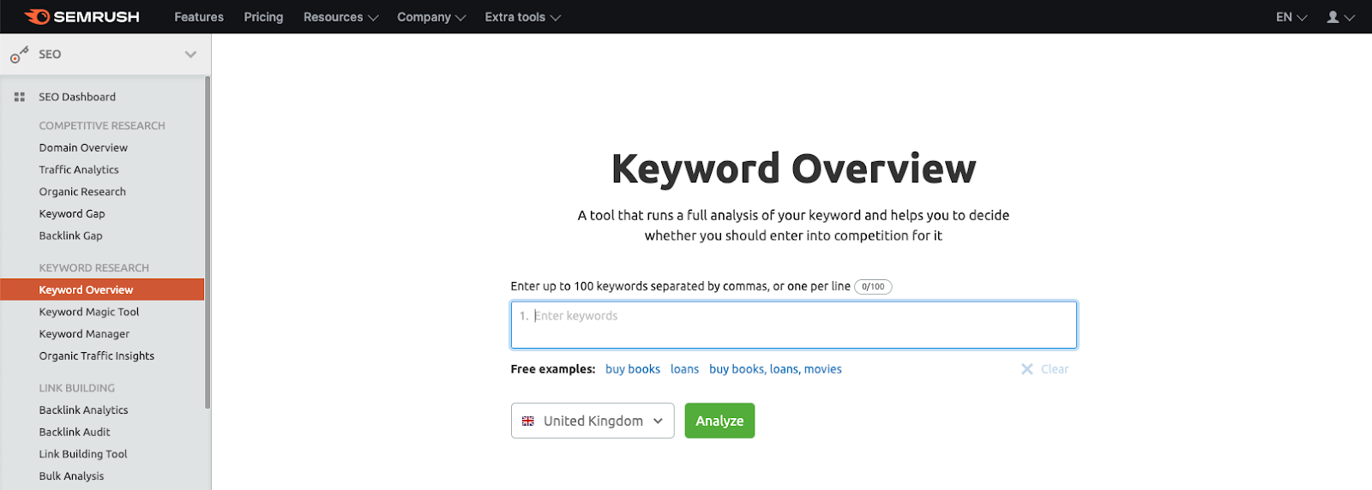Click the Clear X icon
1372x490 pixels.
[1026, 369]
